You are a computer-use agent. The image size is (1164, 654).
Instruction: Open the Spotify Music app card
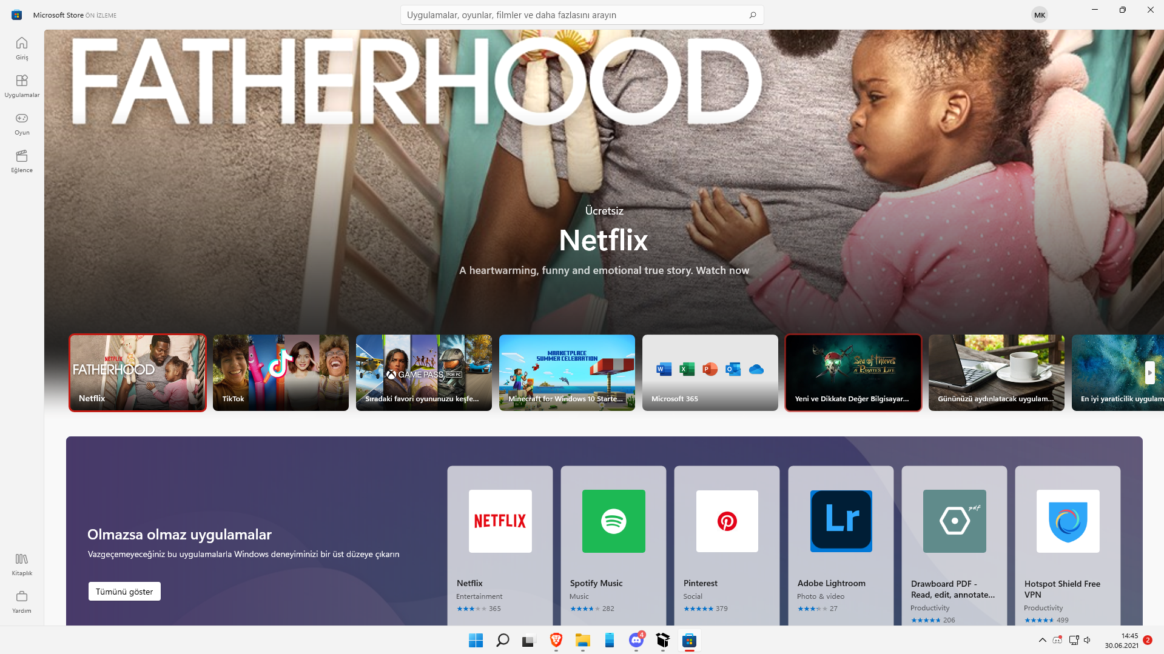[x=613, y=546]
